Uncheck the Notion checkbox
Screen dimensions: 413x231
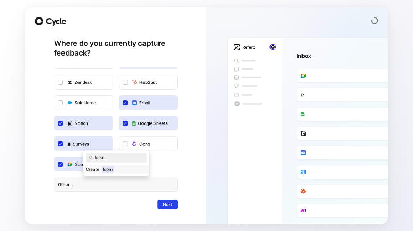click(x=60, y=123)
